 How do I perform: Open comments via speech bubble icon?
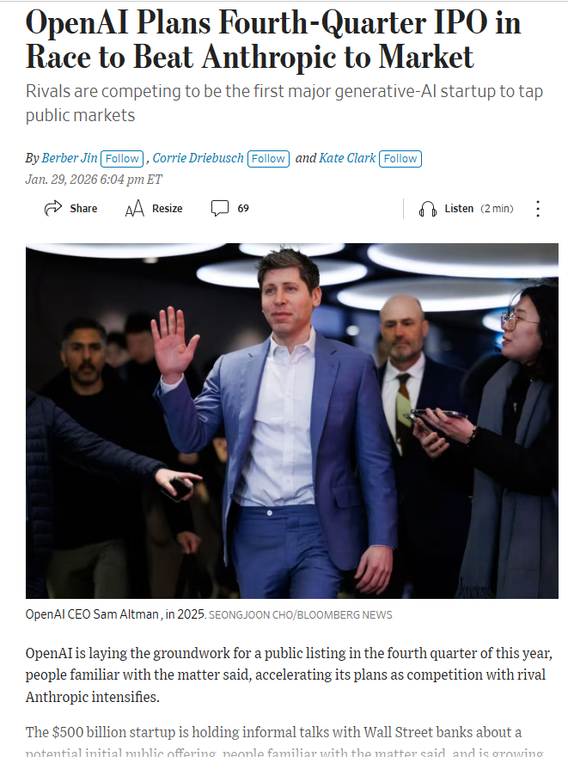point(220,208)
